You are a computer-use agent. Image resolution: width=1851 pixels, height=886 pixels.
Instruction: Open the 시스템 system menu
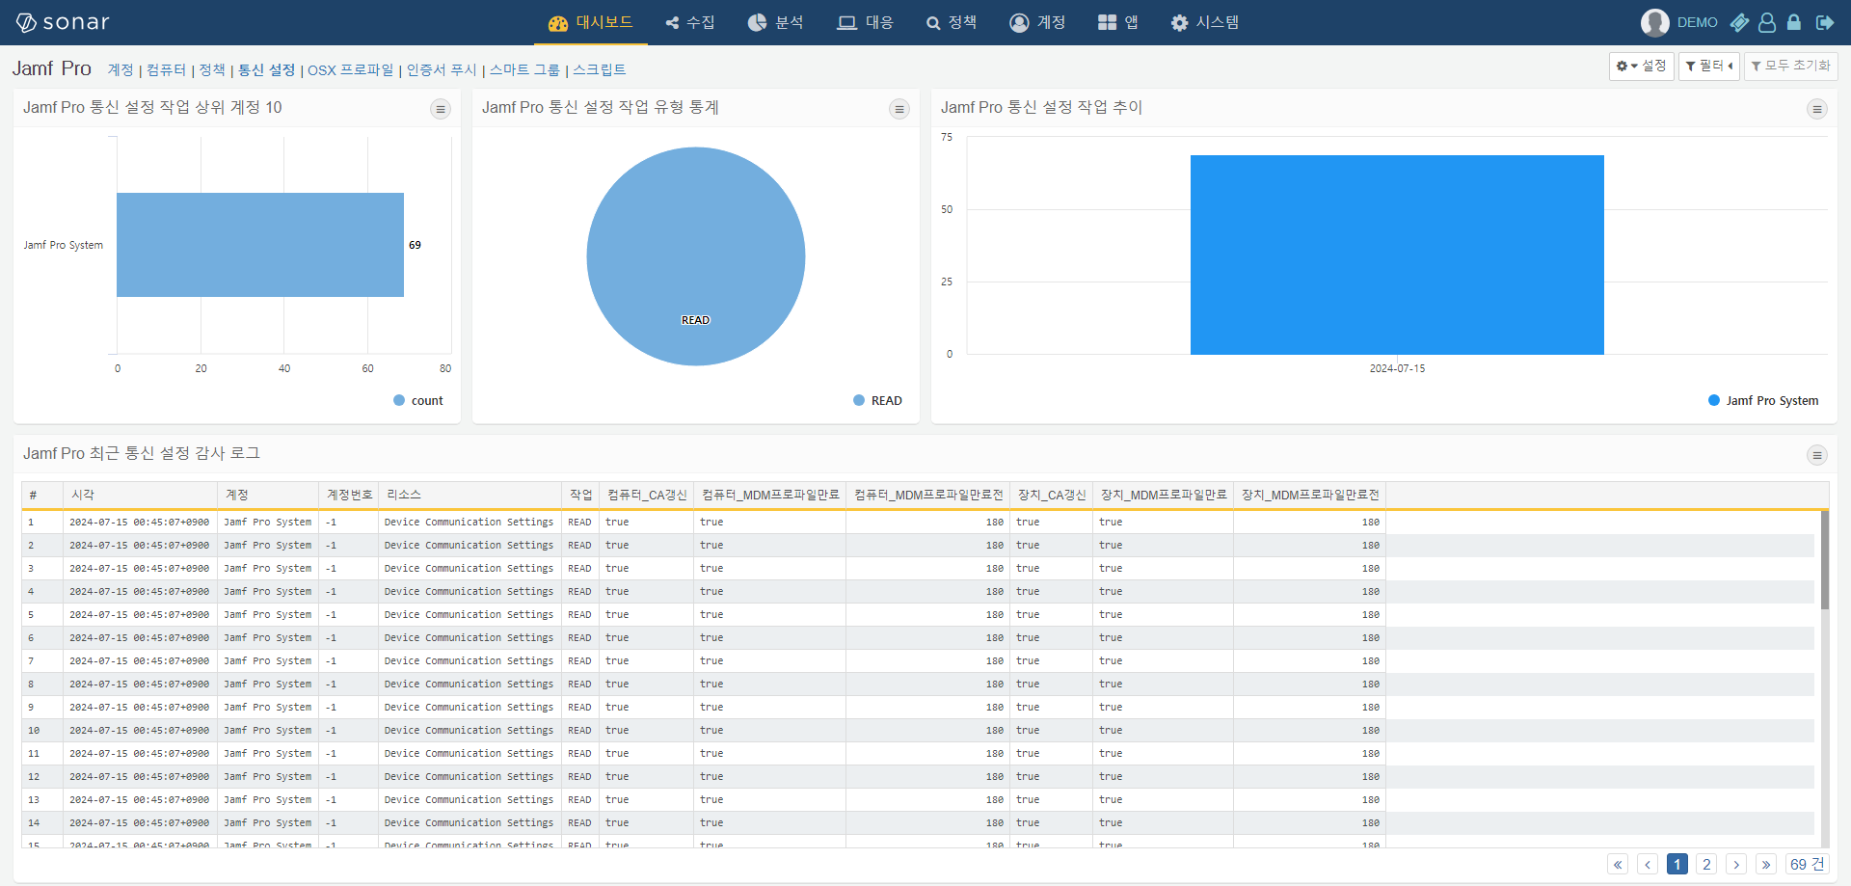[x=1205, y=22]
